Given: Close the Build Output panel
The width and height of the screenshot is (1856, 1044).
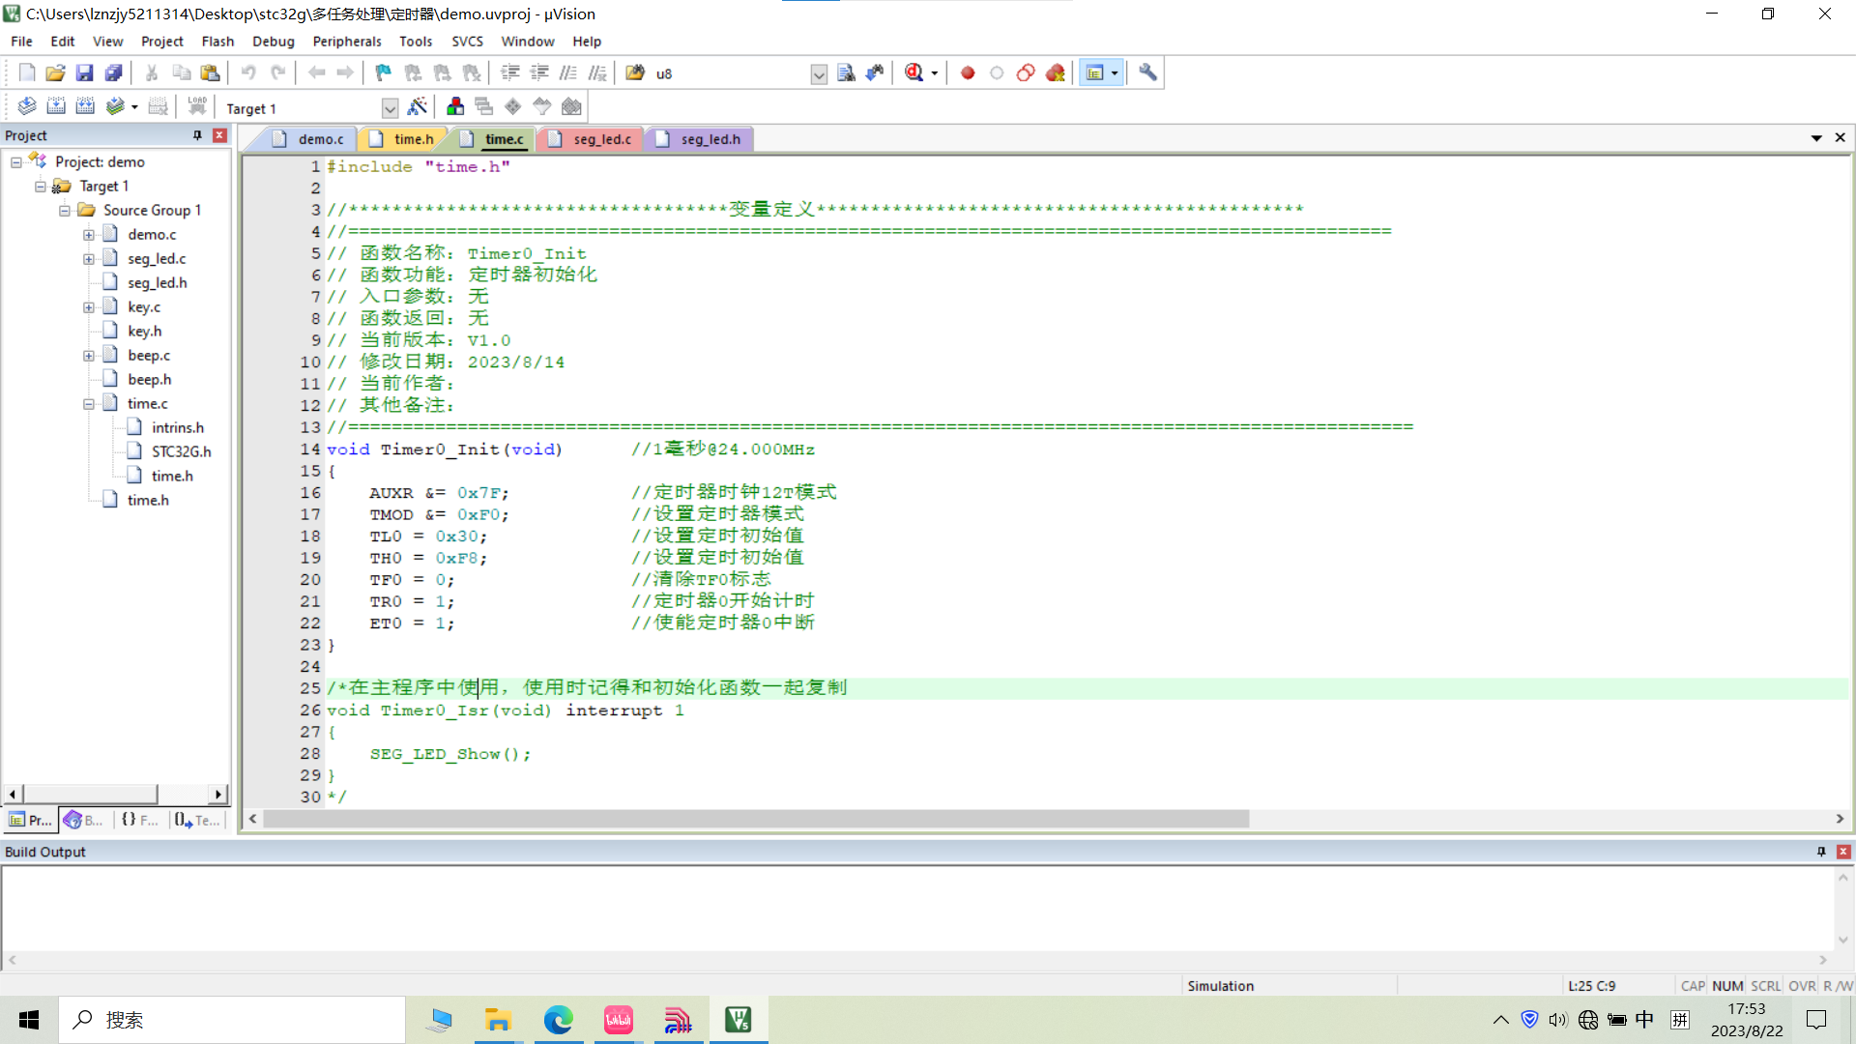Looking at the screenshot, I should pyautogui.click(x=1843, y=852).
